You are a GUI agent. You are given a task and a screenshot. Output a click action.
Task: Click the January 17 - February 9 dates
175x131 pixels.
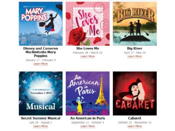pos(41,60)
